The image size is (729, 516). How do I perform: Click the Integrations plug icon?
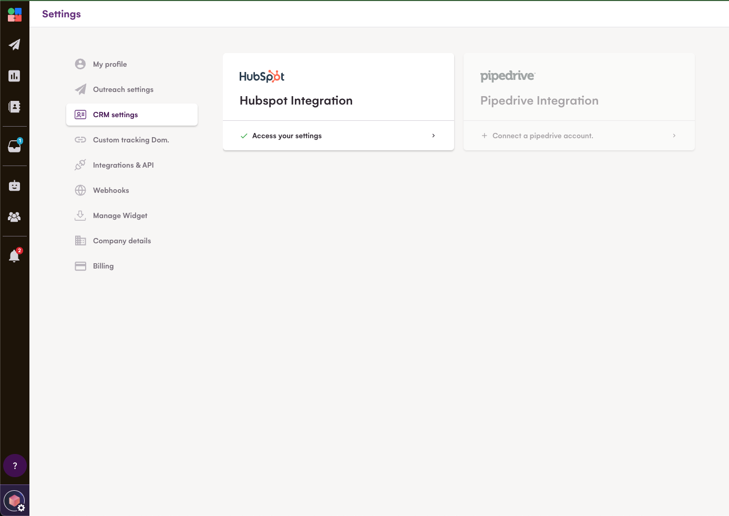tap(80, 165)
